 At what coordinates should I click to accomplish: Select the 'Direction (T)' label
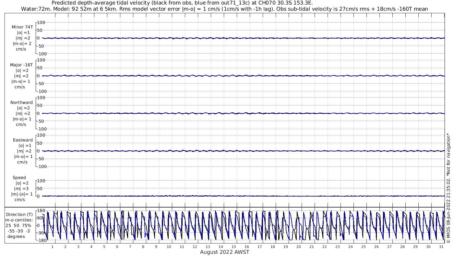[19, 215]
